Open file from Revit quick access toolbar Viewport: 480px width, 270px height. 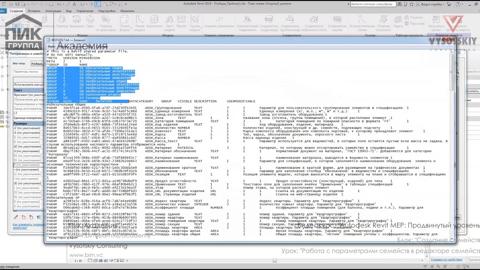coord(11,4)
